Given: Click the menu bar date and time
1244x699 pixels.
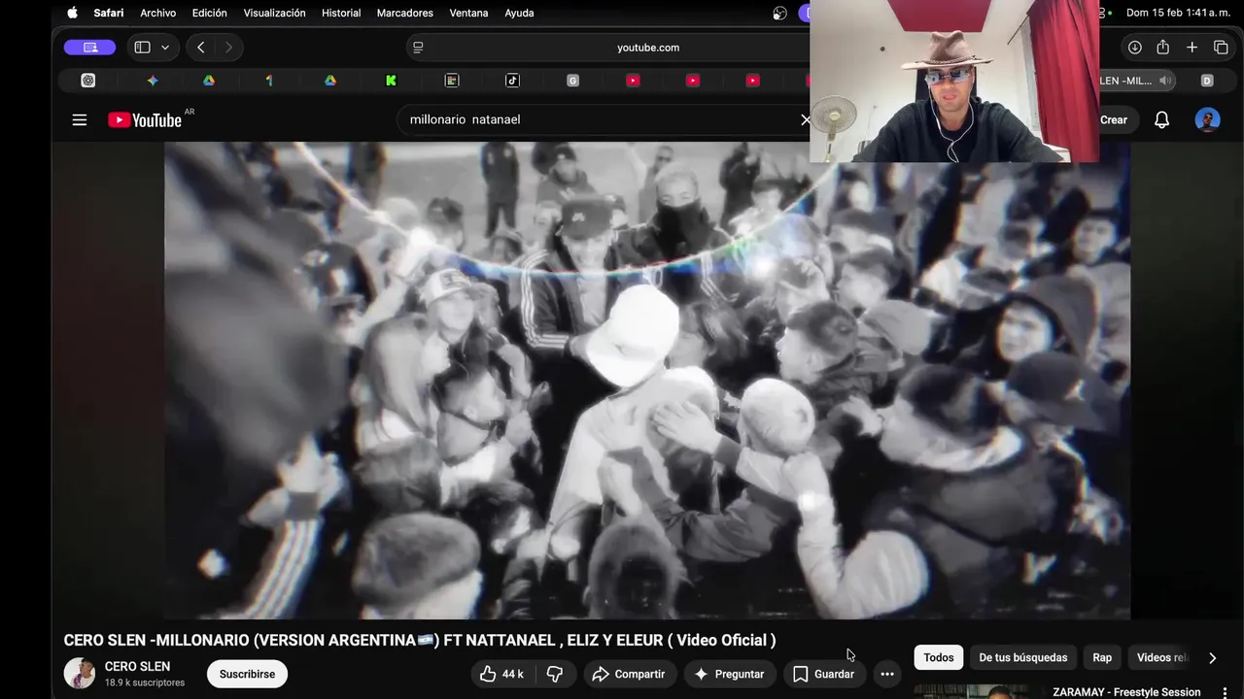Looking at the screenshot, I should [1179, 13].
